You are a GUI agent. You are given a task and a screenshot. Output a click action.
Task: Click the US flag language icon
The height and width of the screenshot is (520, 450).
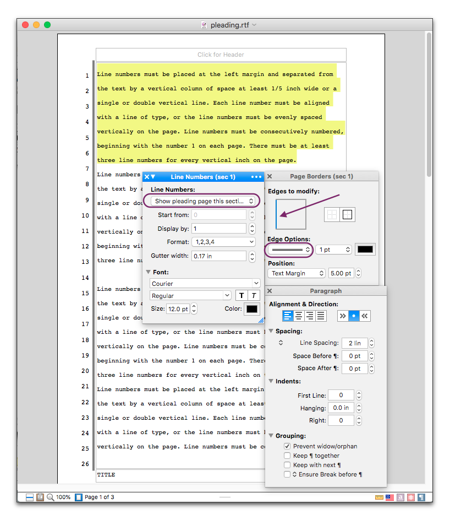(389, 497)
